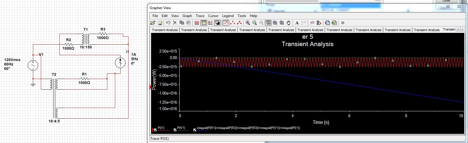Click the 10:4:5 transformer ratio label
The width and height of the screenshot is (468, 143).
54,121
